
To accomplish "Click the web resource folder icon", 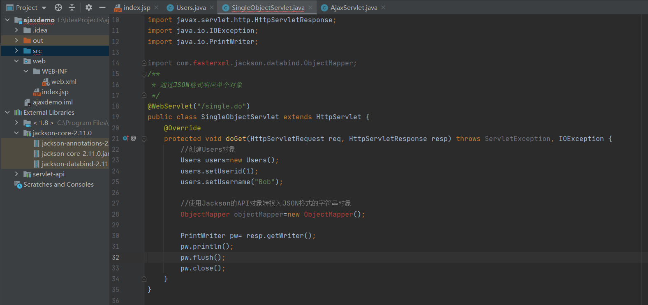I will point(27,61).
